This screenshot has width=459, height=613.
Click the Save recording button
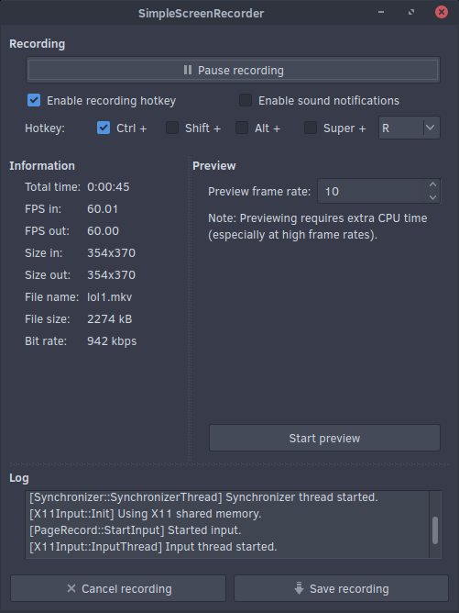(x=341, y=588)
